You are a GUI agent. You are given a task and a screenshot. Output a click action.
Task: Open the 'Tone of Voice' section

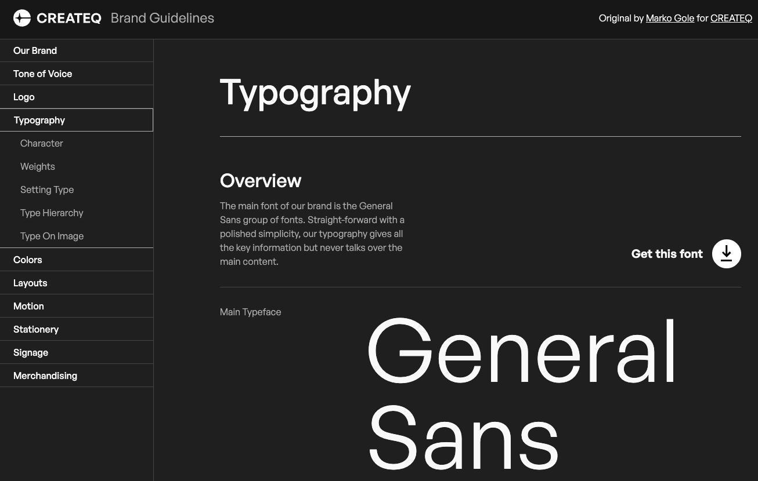tap(42, 74)
